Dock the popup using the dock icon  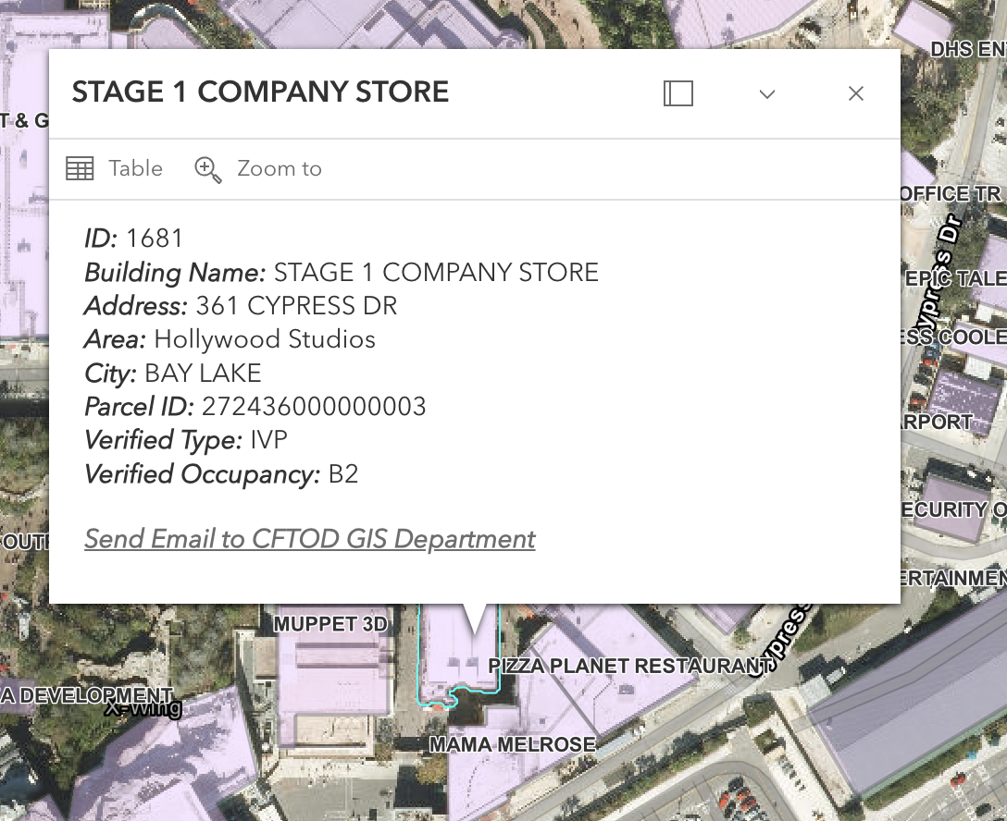tap(678, 93)
